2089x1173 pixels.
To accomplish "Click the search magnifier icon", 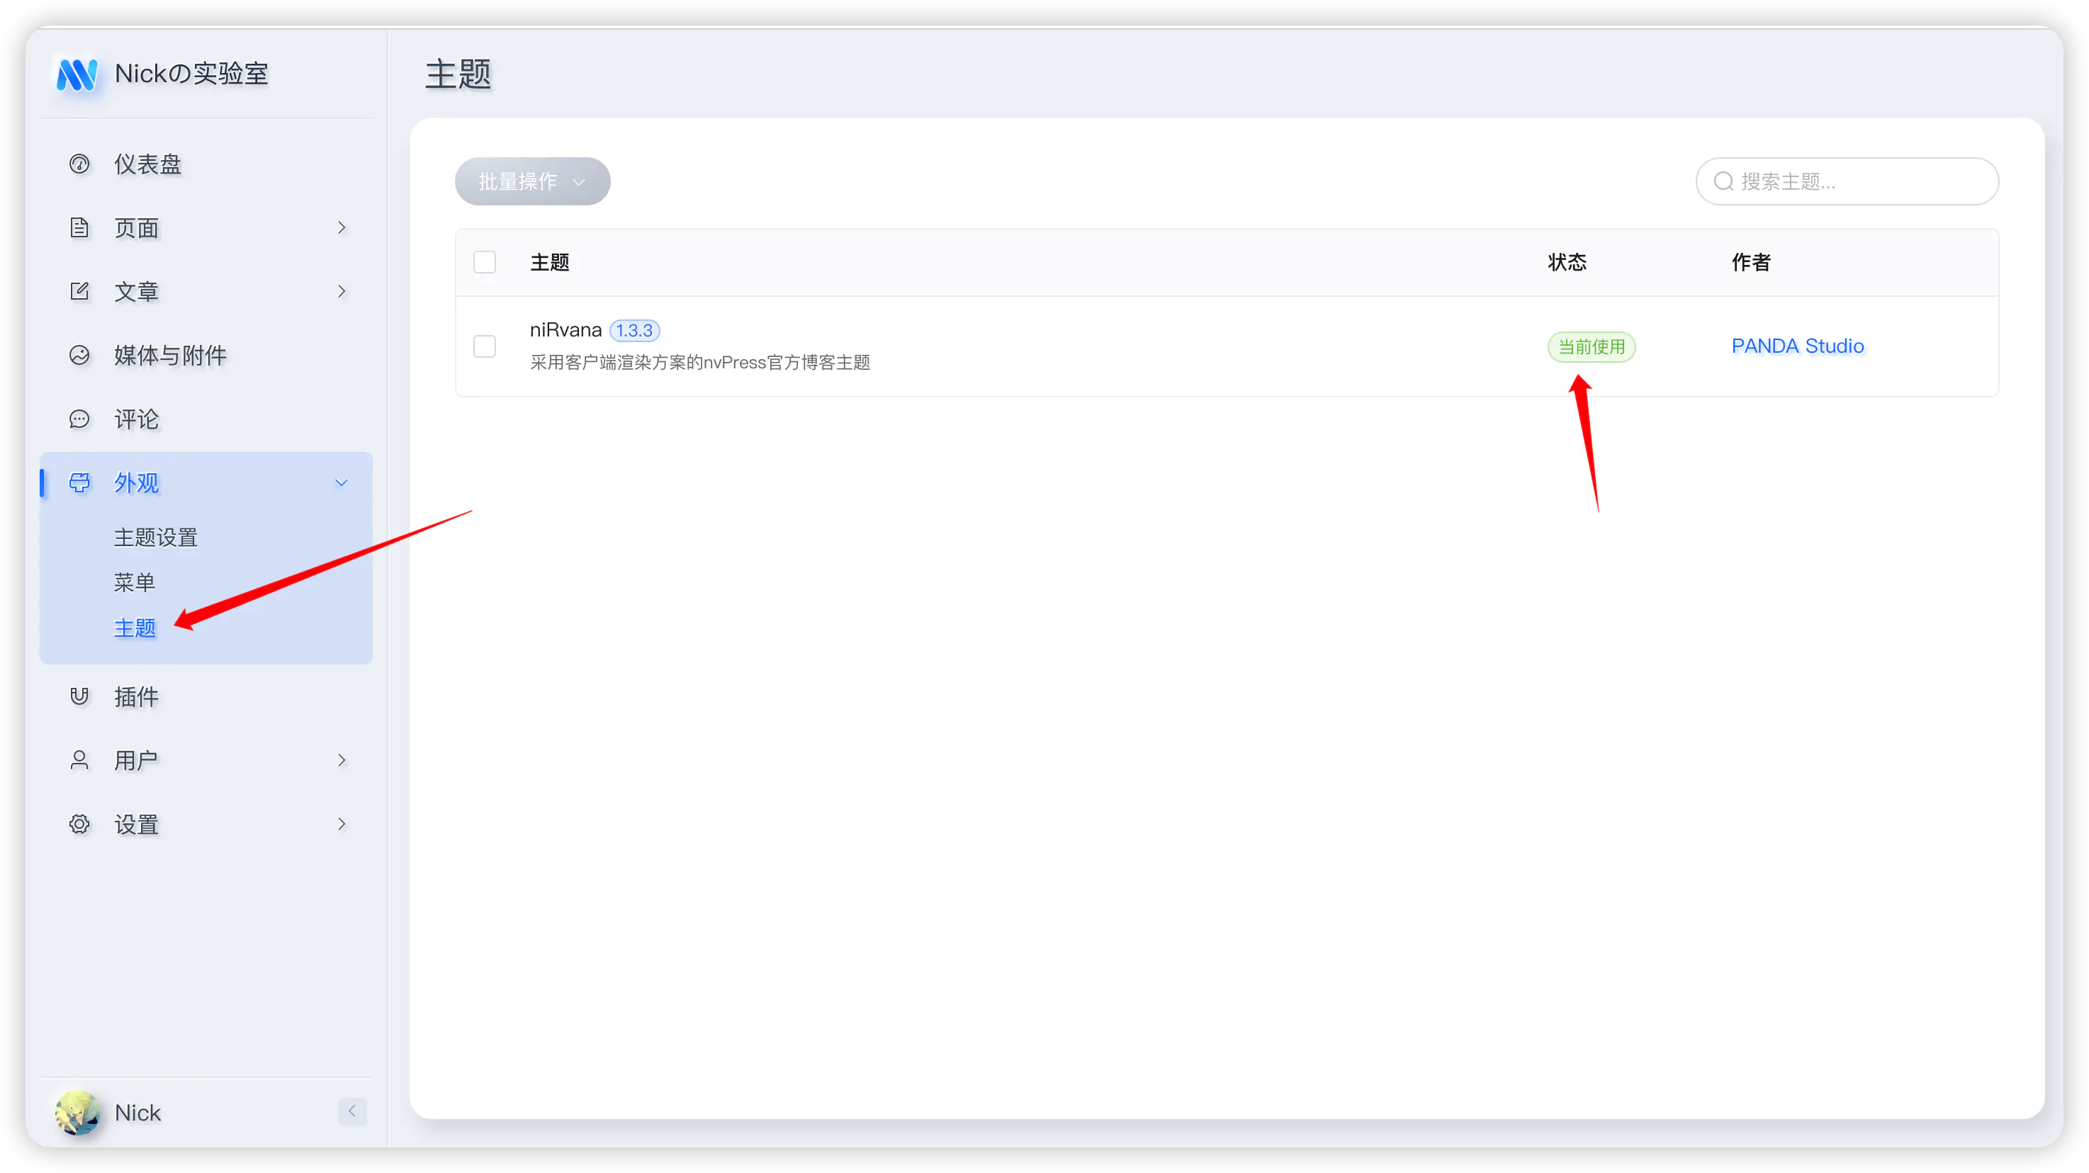I will (x=1723, y=181).
